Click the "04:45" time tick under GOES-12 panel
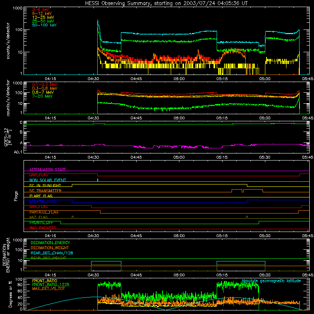Viewport: 314px width, 314px height. click(136, 157)
